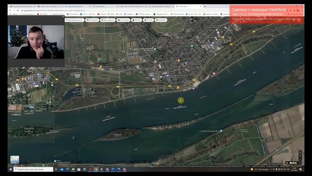Open the taskbar clock and date
312x176 pixels.
click(294, 170)
